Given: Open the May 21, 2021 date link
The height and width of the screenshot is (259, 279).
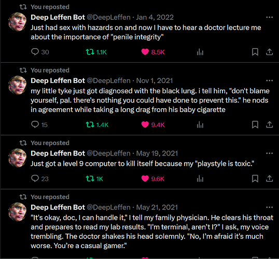Looking at the screenshot, I should 157,207.
